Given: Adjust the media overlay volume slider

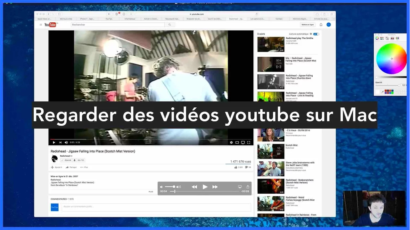Looking at the screenshot, I should tap(170, 187).
